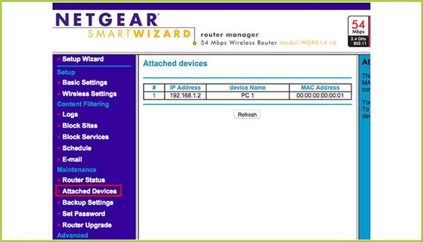This screenshot has height=242, width=423.
Task: Select MAC address 00:00:00:00:00:01 cell
Action: click(x=320, y=96)
